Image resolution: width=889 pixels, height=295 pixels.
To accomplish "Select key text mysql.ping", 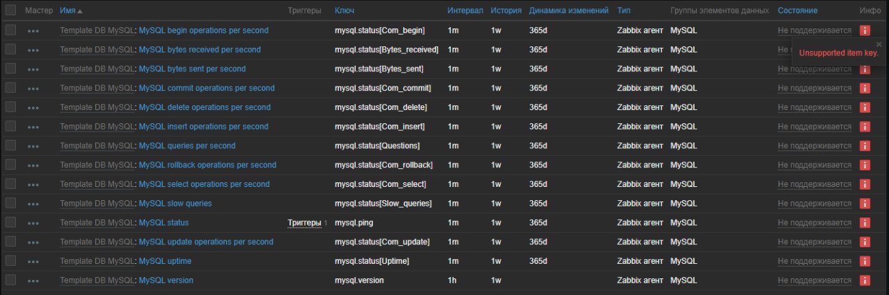I will pos(355,222).
